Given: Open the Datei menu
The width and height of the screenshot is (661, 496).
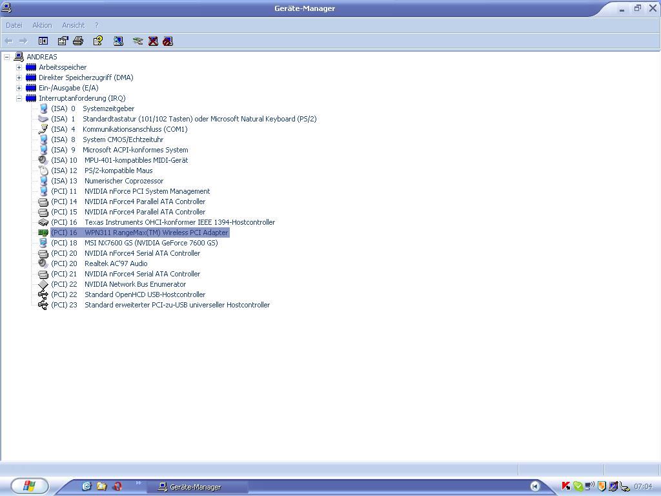Looking at the screenshot, I should pos(14,25).
